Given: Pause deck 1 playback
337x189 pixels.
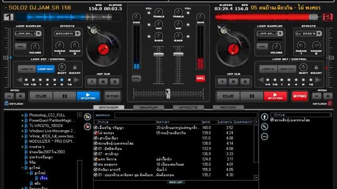Looking at the screenshot, I should [x=64, y=96].
